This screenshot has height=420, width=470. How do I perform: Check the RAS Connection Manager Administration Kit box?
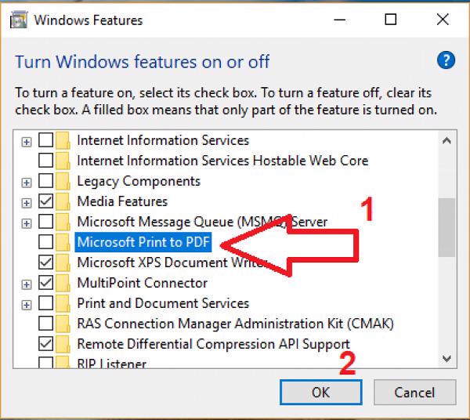[46, 324]
